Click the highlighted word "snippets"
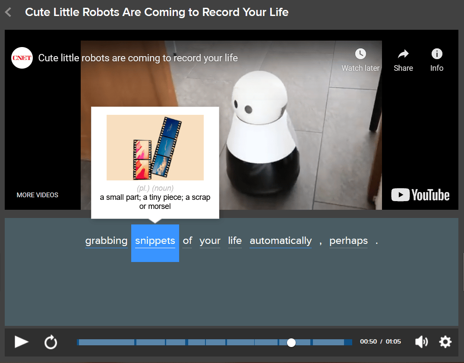This screenshot has width=464, height=363. (x=155, y=241)
